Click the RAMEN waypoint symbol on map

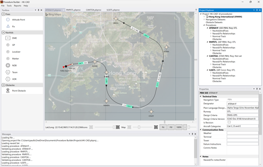coord(106,101)
